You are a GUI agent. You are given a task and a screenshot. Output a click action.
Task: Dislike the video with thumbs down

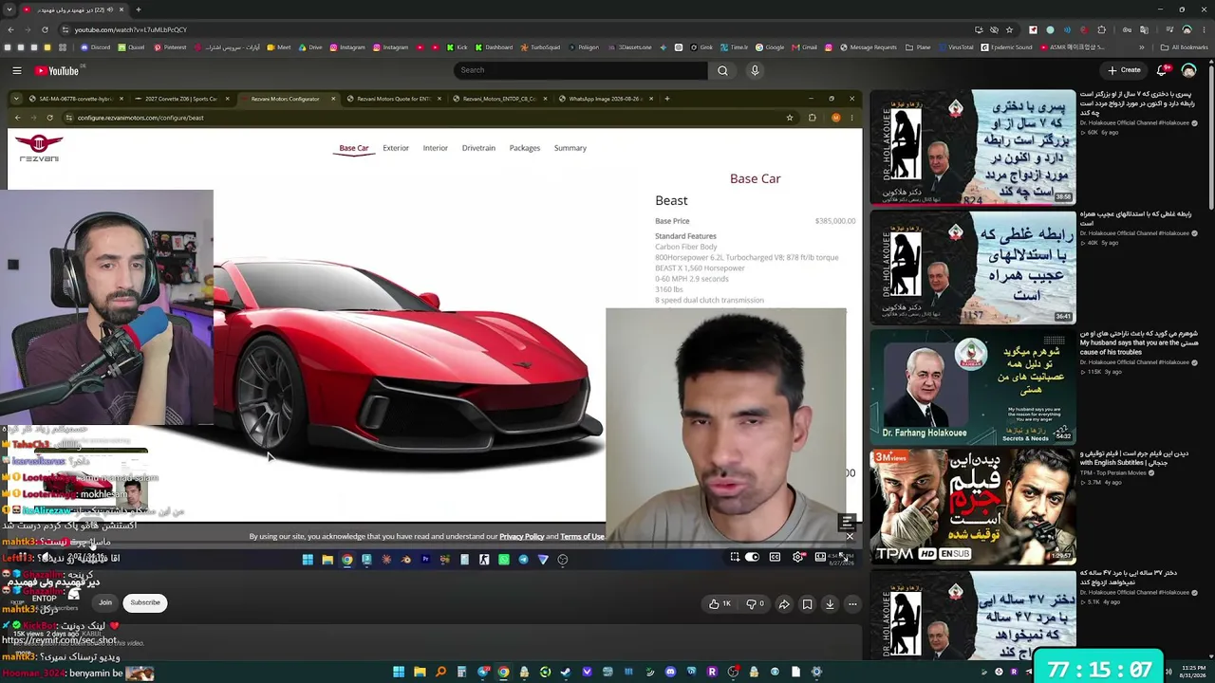point(756,604)
